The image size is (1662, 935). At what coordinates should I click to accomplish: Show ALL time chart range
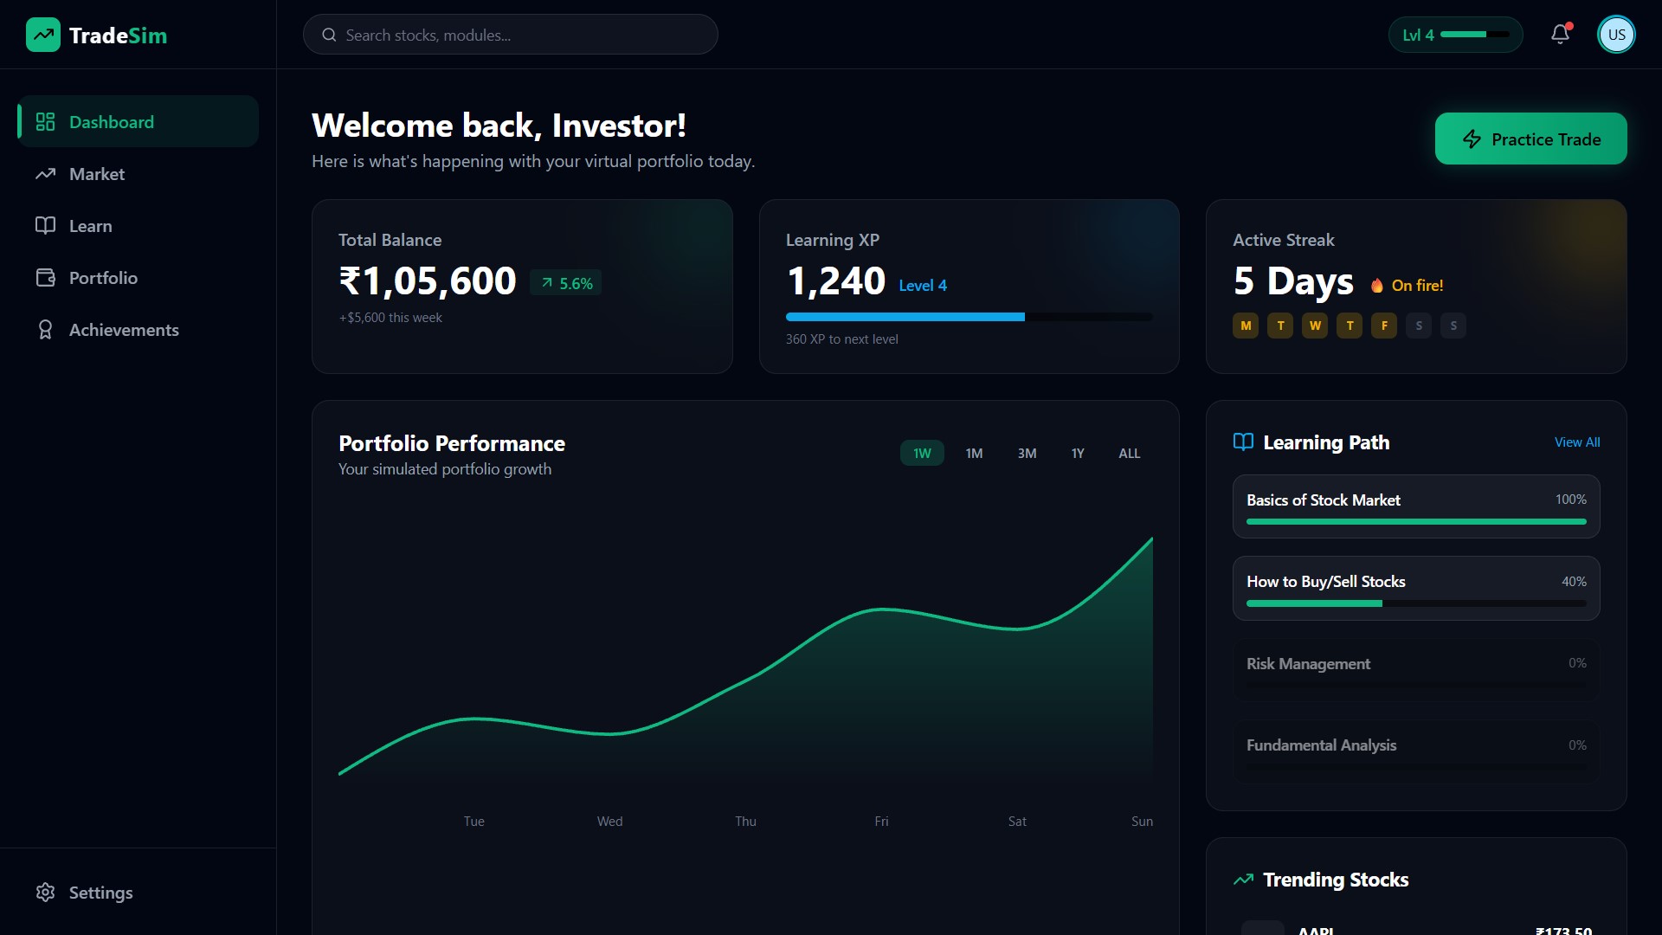pos(1129,453)
